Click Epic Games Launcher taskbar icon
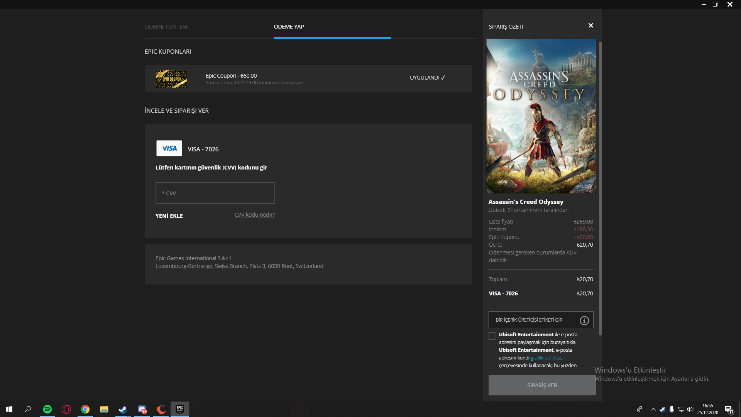Screen dimensions: 741x417 tap(180, 409)
